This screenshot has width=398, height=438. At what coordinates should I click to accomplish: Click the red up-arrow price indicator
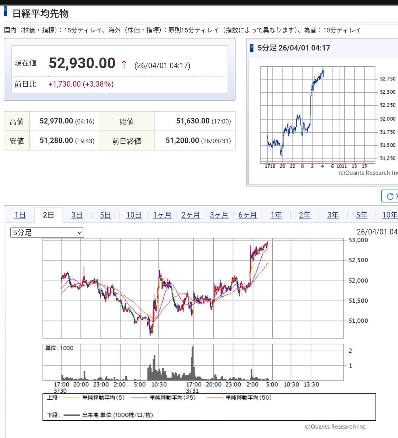tap(124, 65)
